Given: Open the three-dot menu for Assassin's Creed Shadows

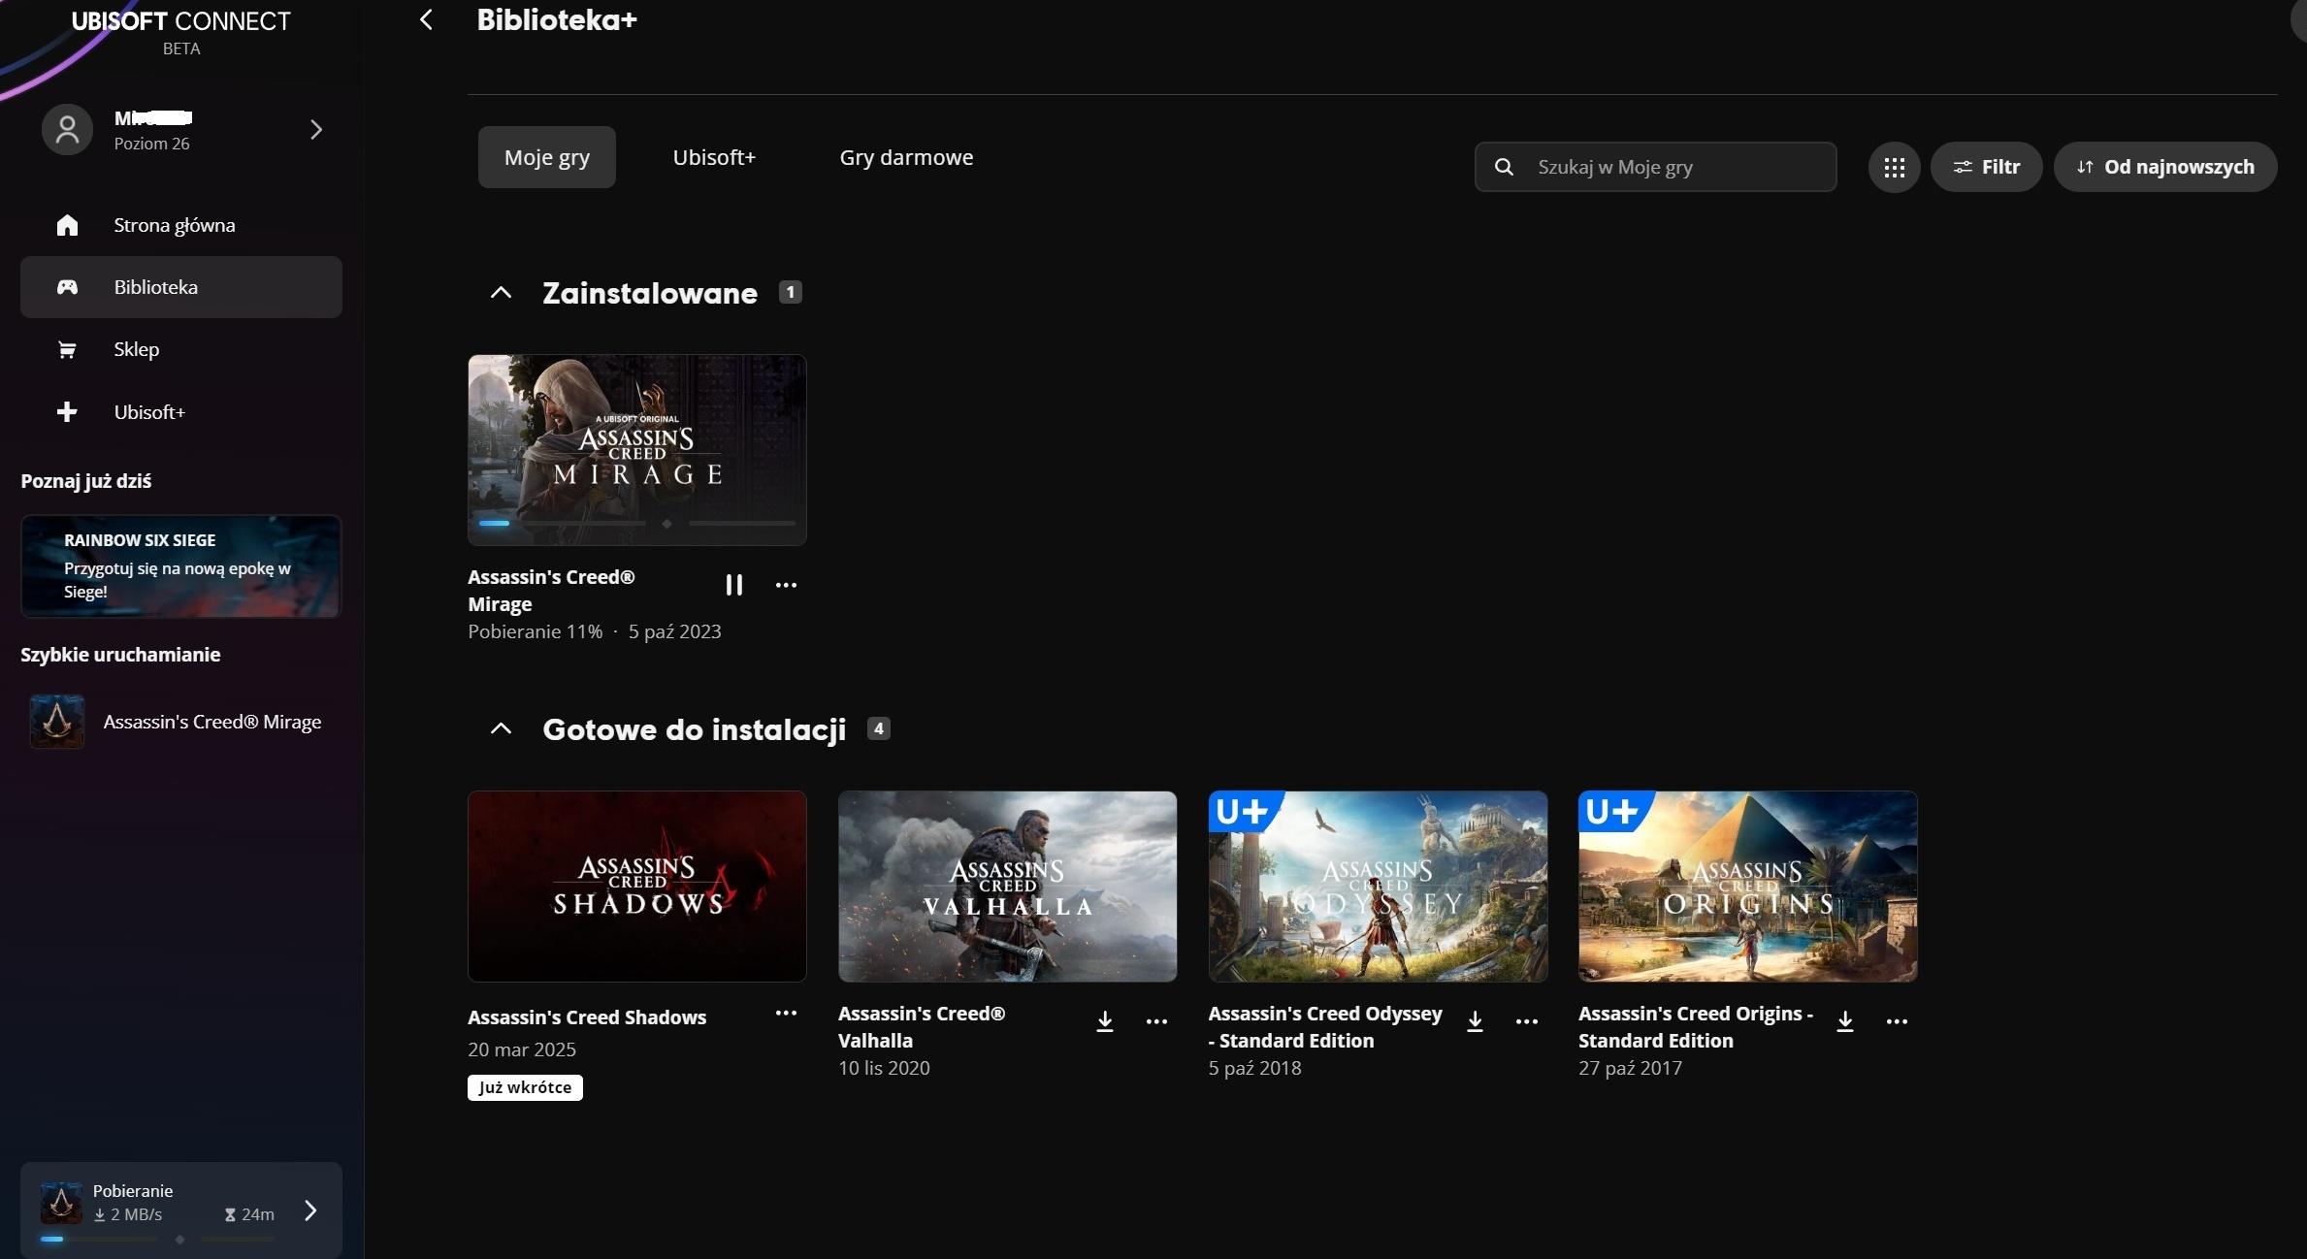Looking at the screenshot, I should tap(786, 1014).
